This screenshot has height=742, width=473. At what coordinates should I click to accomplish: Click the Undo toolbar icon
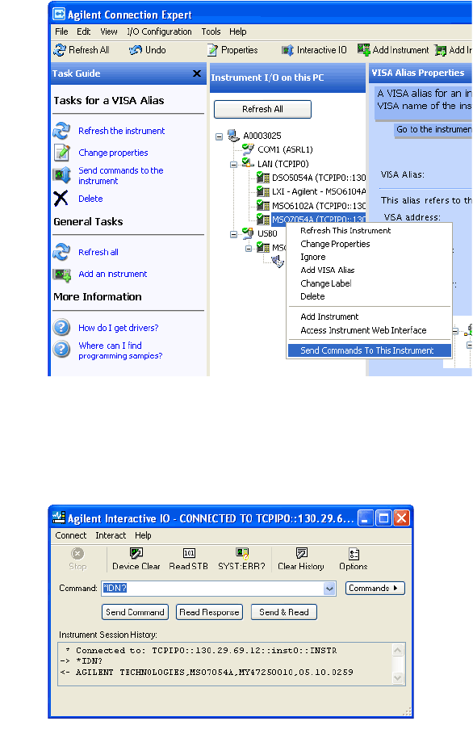[136, 50]
